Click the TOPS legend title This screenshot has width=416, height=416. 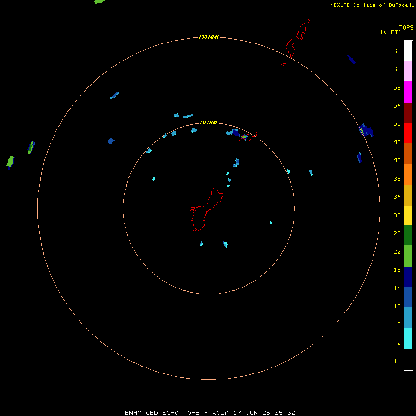coord(406,28)
